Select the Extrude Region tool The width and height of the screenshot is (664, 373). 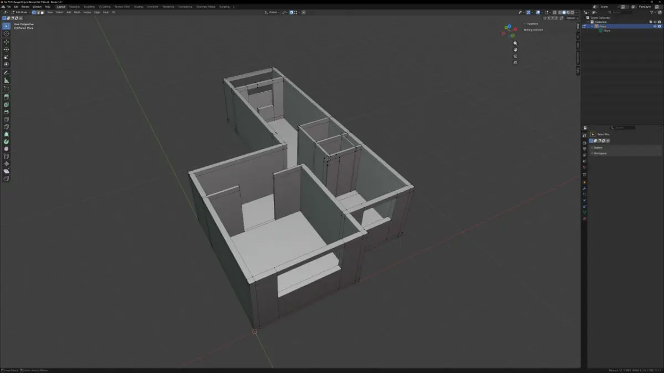click(7, 97)
